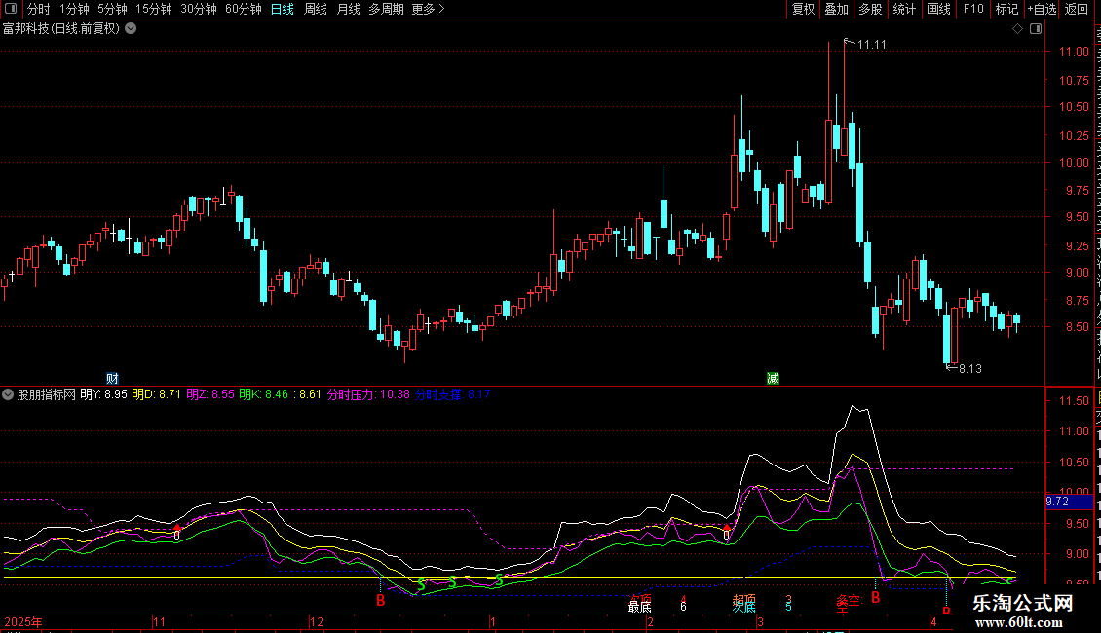Click the 富邦科技(日线.前复权) chart title
This screenshot has width=1101, height=633.
coord(61,29)
